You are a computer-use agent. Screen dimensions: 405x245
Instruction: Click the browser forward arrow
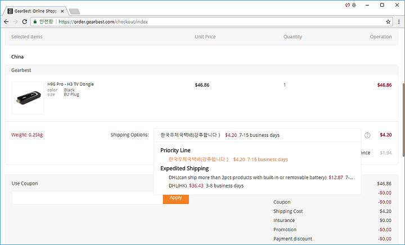[15, 22]
